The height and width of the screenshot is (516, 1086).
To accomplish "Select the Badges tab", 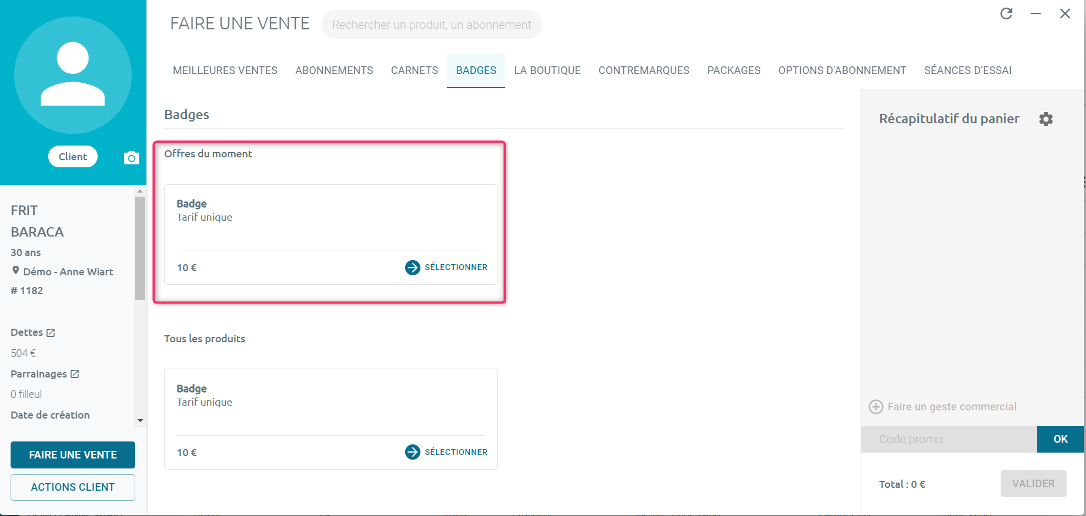I will (476, 70).
